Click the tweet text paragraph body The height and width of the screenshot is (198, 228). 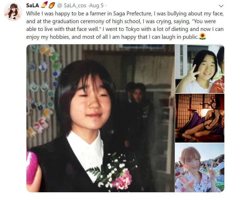[x=125, y=25]
